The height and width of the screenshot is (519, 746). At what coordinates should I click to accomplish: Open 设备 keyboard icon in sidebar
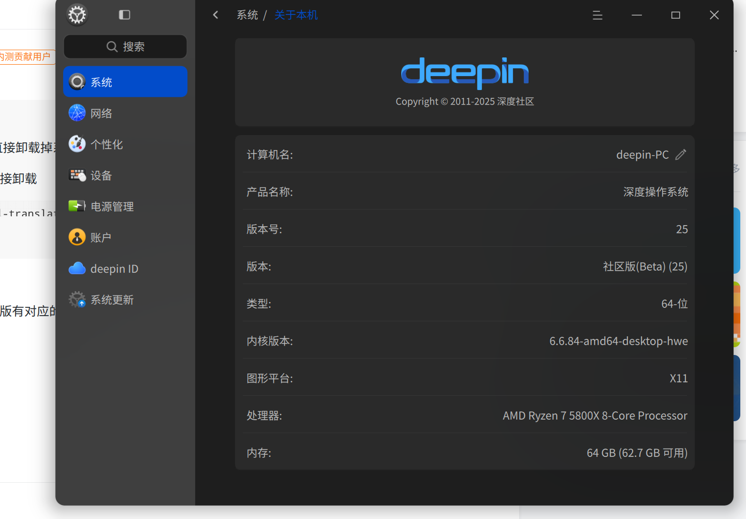[x=77, y=175]
